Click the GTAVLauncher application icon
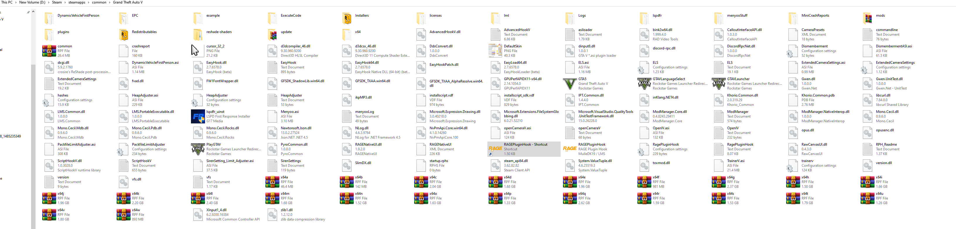The width and height of the screenshot is (956, 229). point(718,83)
